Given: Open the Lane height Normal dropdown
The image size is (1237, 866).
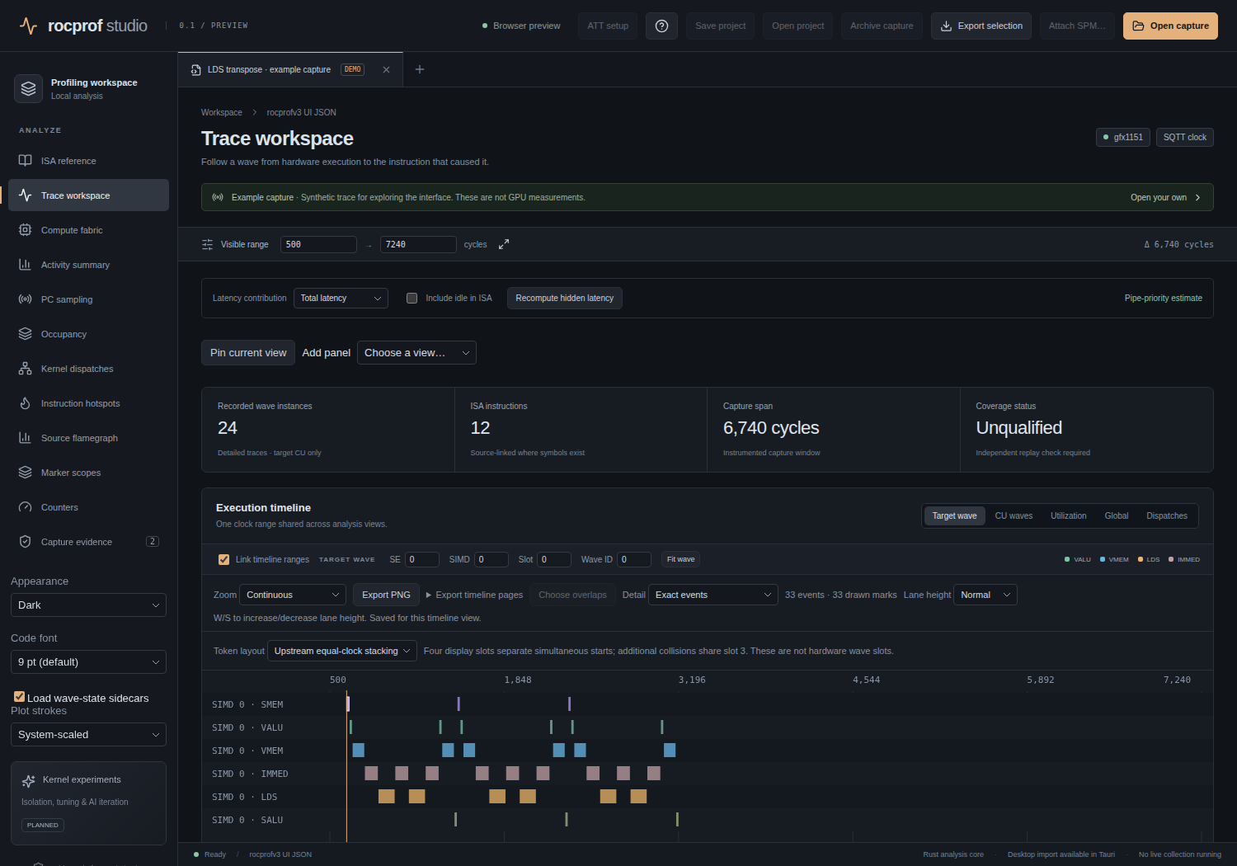Looking at the screenshot, I should pyautogui.click(x=985, y=595).
